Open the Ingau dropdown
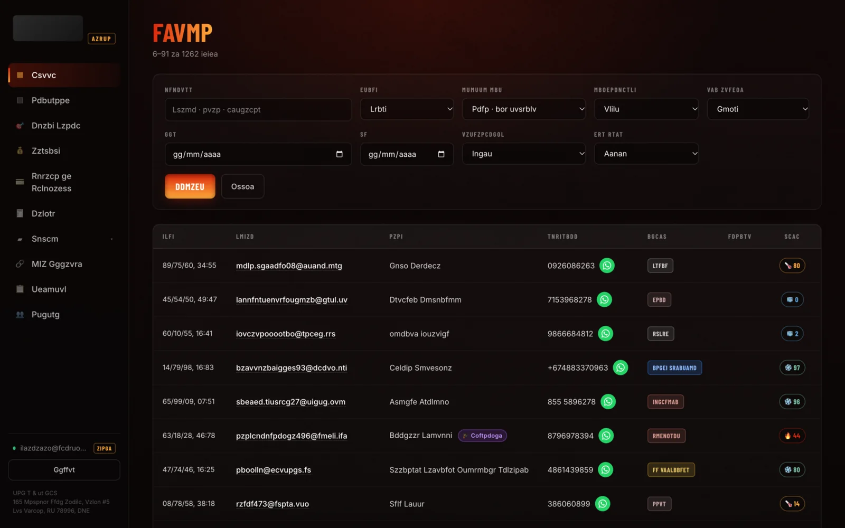845x528 pixels. 524,154
